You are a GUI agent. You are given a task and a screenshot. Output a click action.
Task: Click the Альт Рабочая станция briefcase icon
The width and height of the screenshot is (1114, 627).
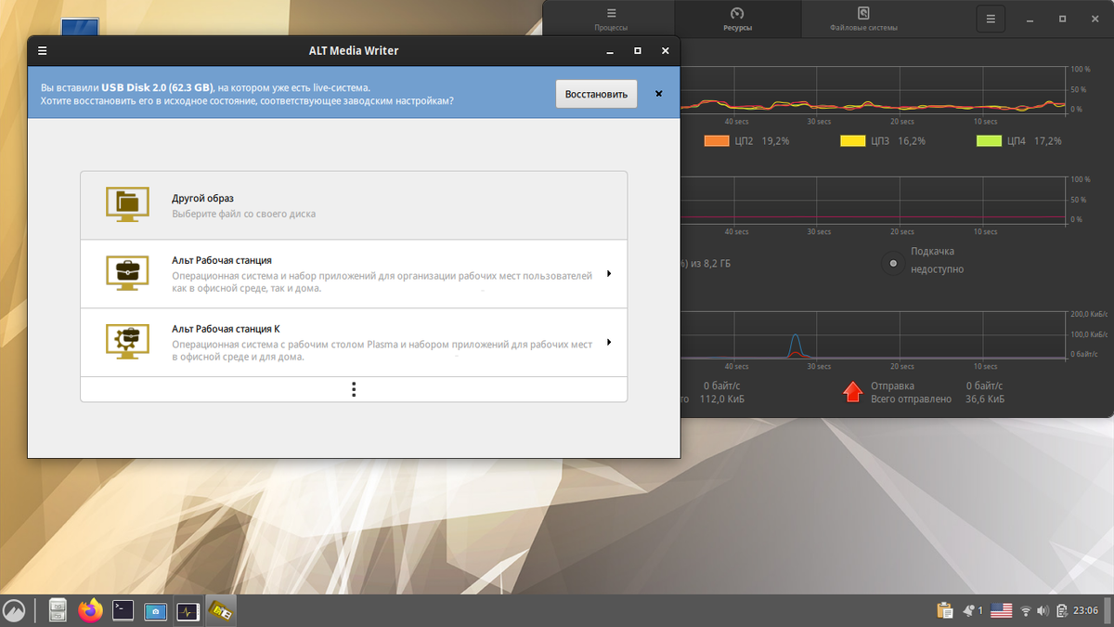[x=127, y=274]
